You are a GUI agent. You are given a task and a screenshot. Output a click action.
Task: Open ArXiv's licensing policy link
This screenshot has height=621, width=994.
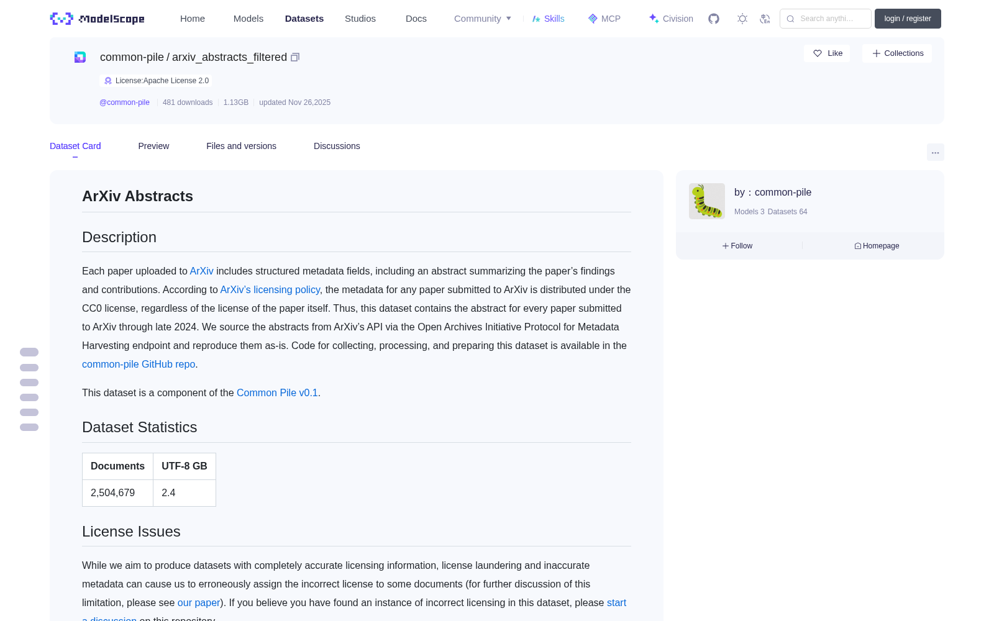click(270, 290)
